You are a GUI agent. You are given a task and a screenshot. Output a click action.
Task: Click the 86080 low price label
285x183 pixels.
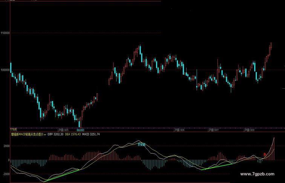point(80,130)
